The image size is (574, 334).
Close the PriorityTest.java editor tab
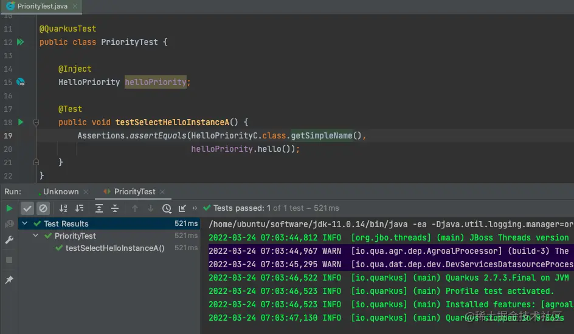click(x=75, y=6)
